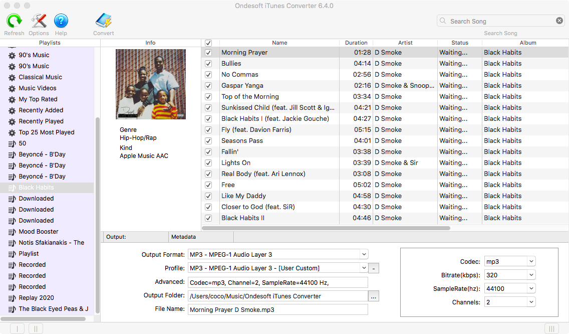This screenshot has height=334, width=569.
Task: Click the track list horizontal scrollbar
Action: click(326, 228)
